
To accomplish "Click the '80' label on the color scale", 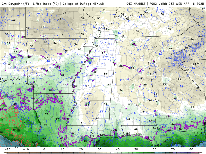I will coord(191,149).
